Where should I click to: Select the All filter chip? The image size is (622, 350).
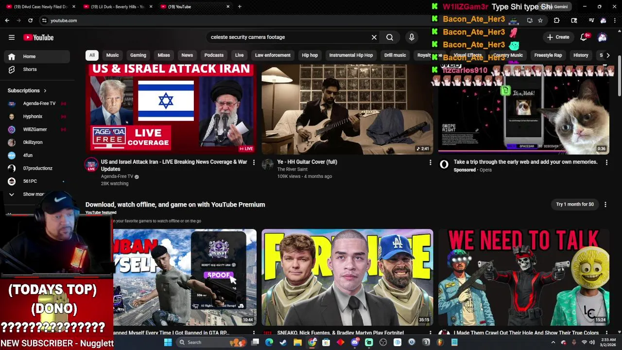click(x=92, y=55)
